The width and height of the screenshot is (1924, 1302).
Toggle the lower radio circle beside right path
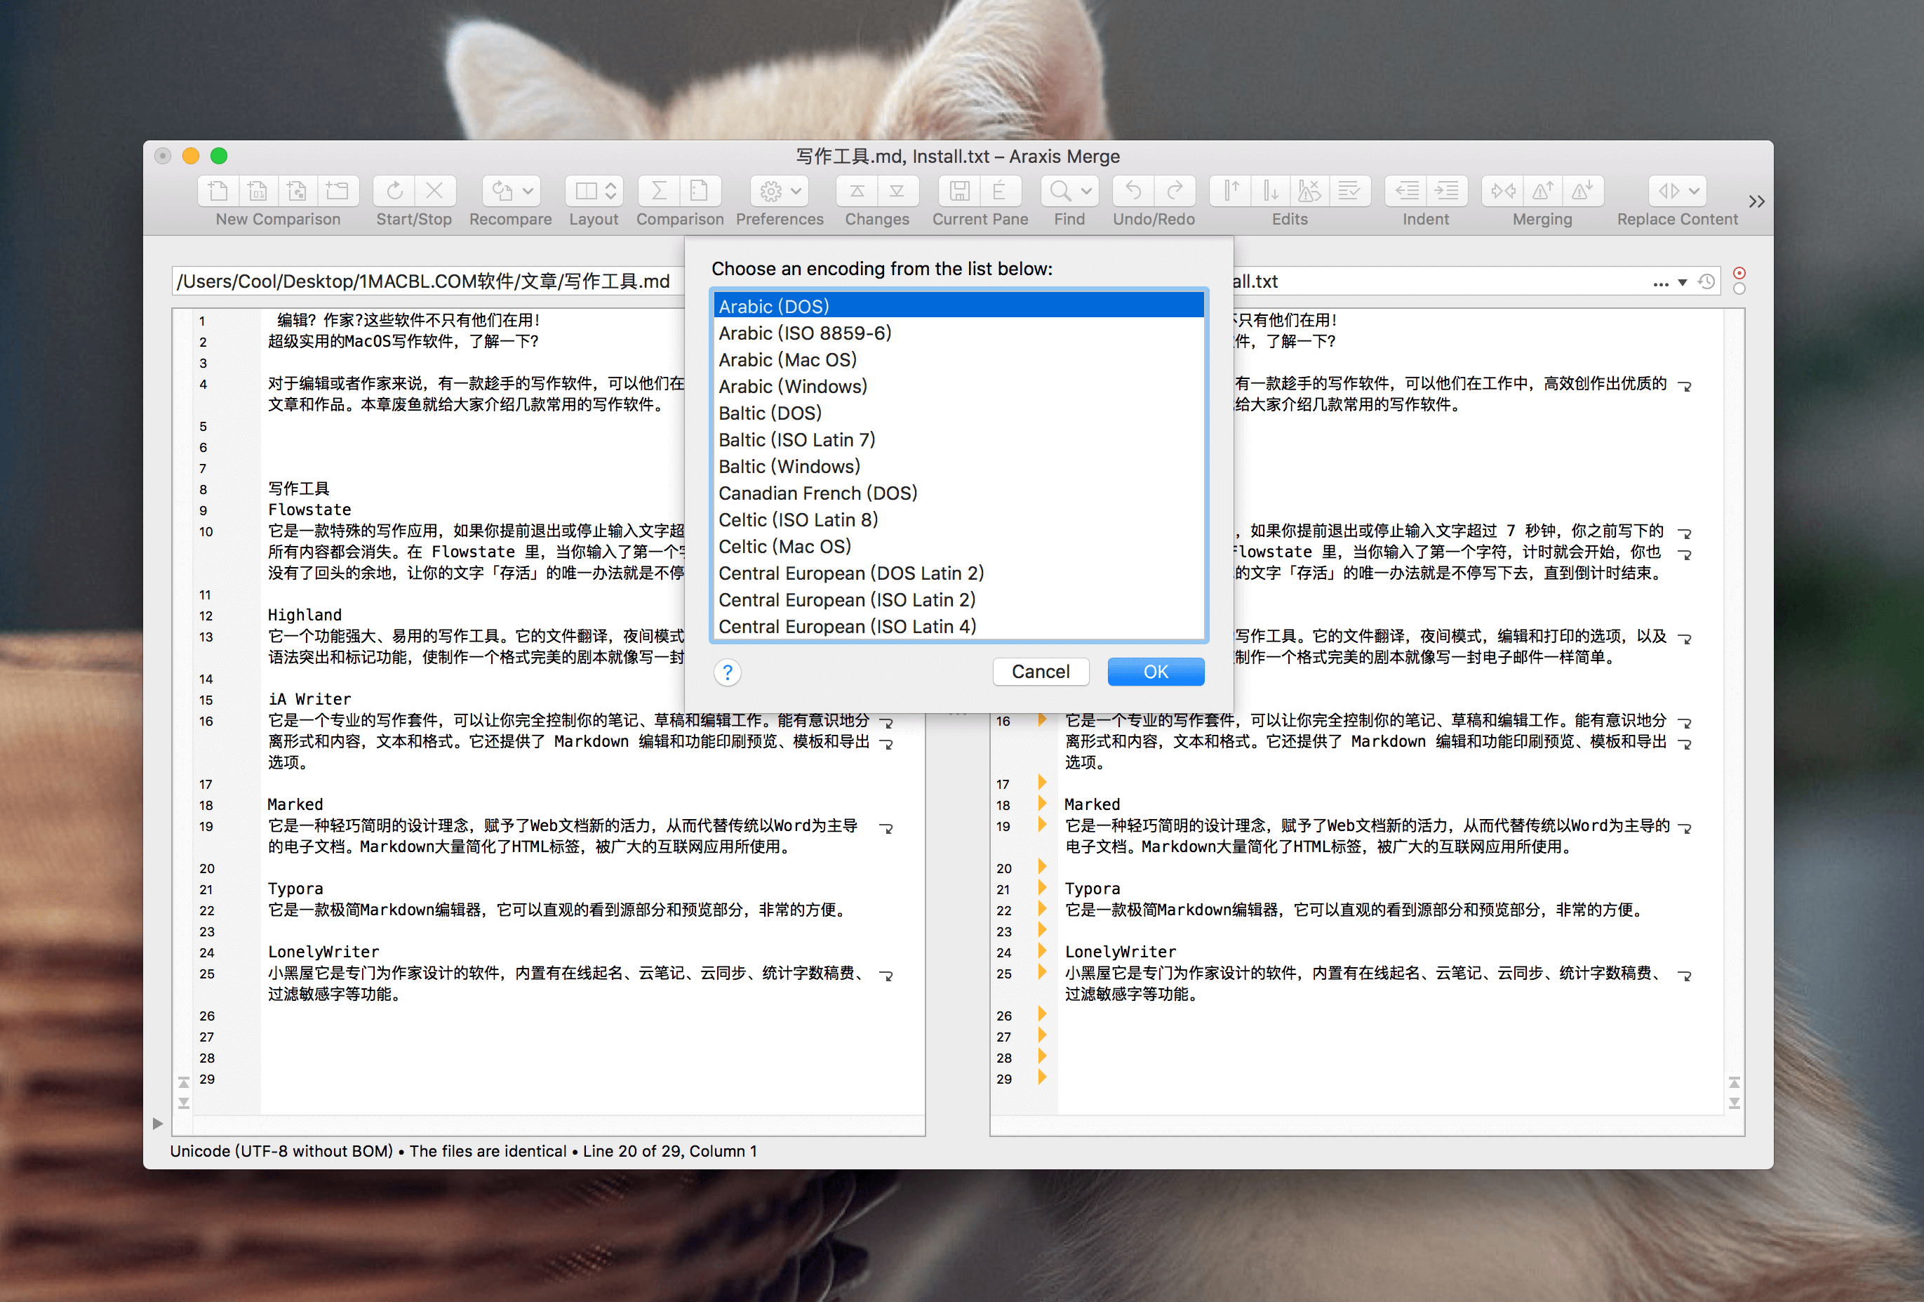(1739, 289)
